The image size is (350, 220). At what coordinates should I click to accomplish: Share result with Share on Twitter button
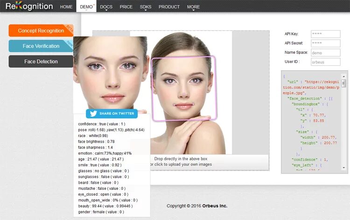point(112,113)
